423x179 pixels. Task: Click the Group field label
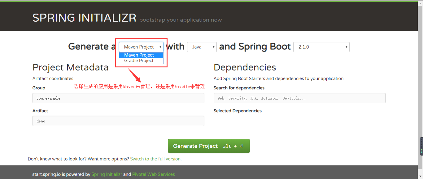click(39, 88)
